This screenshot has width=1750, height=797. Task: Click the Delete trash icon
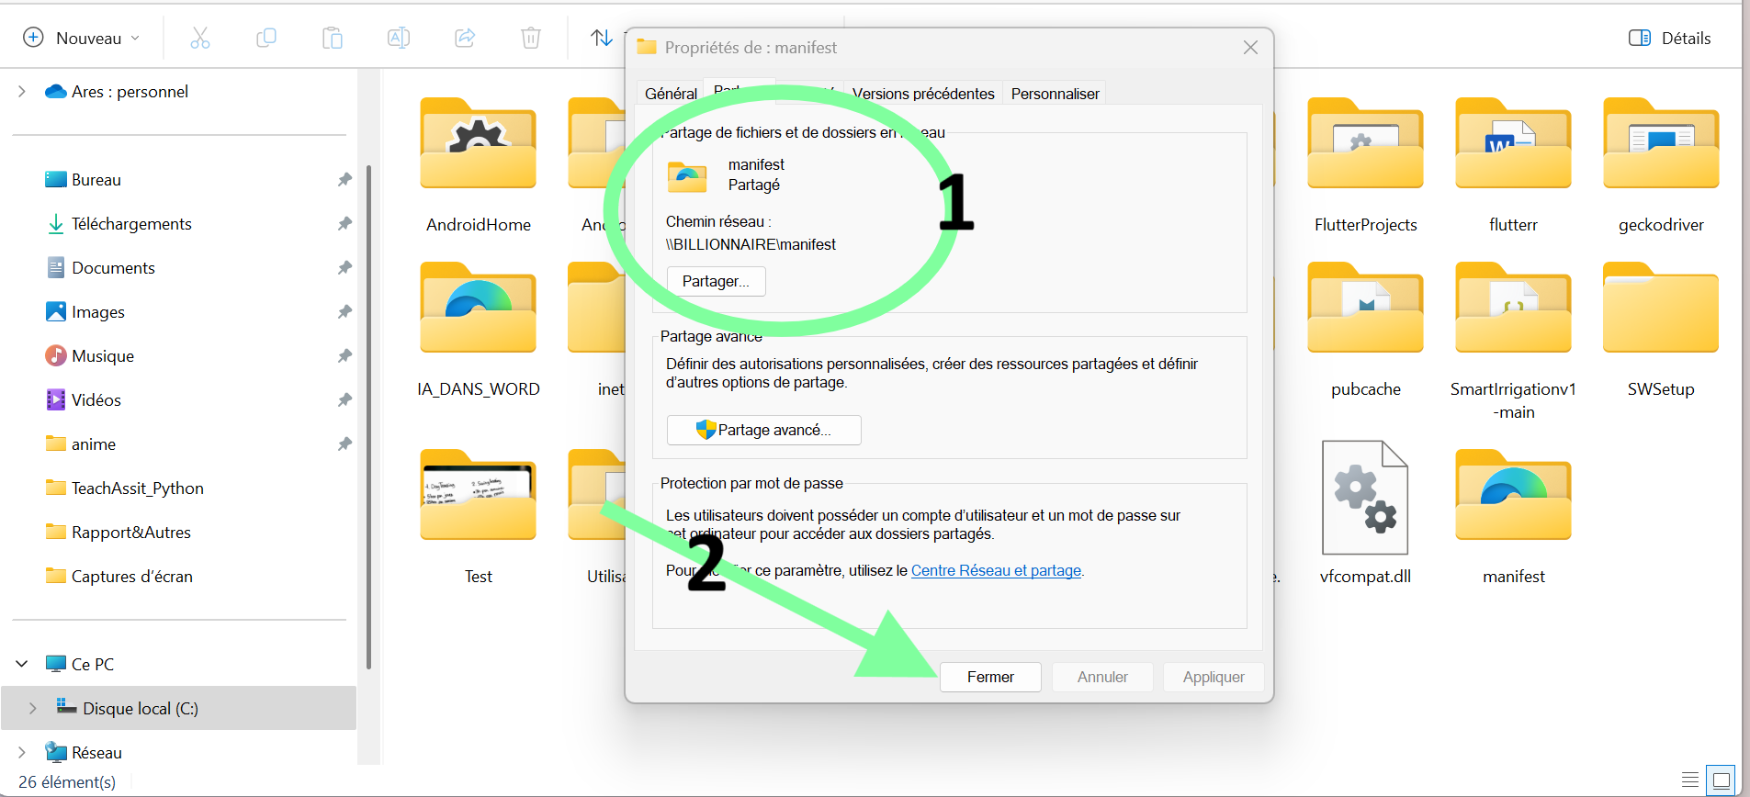point(531,38)
